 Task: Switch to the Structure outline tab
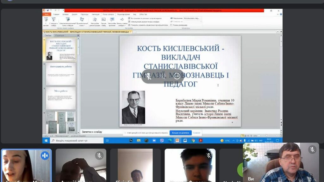(x=59, y=35)
